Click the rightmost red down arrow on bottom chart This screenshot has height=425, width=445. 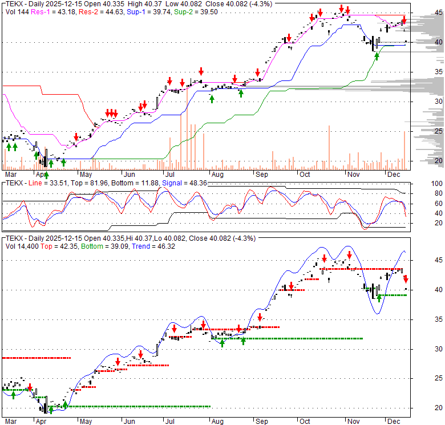(x=406, y=279)
